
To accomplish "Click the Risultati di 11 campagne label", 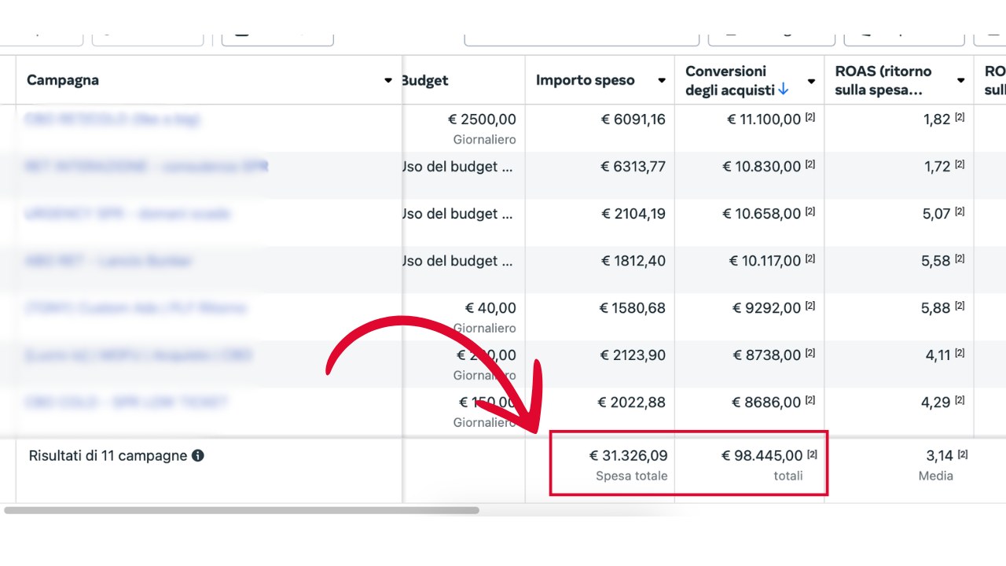I will [x=108, y=456].
